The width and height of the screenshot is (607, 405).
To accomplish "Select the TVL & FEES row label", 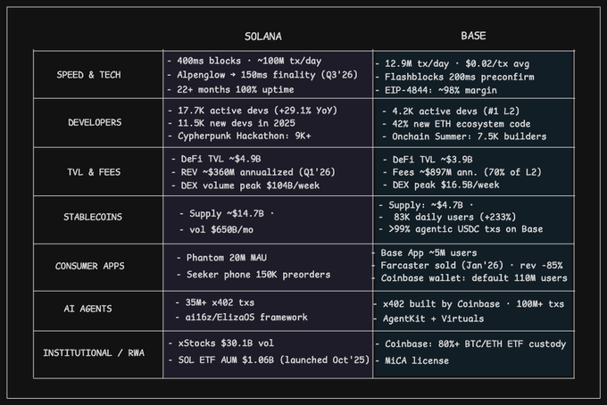I will pos(94,172).
